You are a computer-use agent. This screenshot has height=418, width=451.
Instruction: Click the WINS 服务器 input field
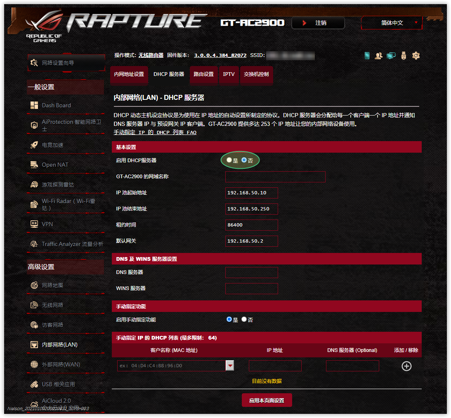pyautogui.click(x=252, y=289)
